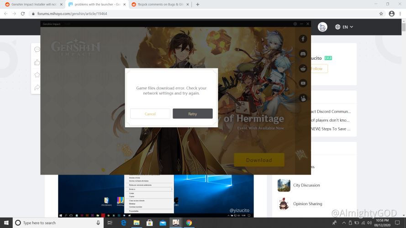Image resolution: width=406 pixels, height=228 pixels.
Task: Click the People icon in system tray
Action: [335, 223]
